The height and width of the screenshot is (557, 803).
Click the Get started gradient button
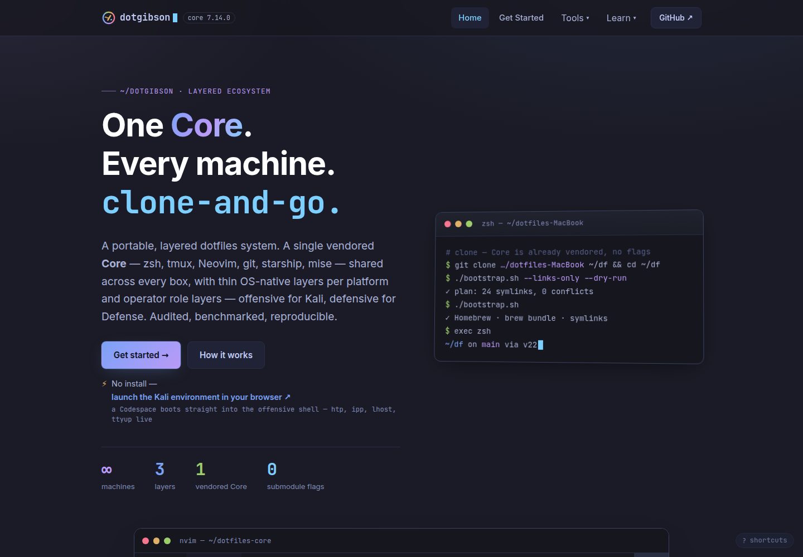(141, 355)
